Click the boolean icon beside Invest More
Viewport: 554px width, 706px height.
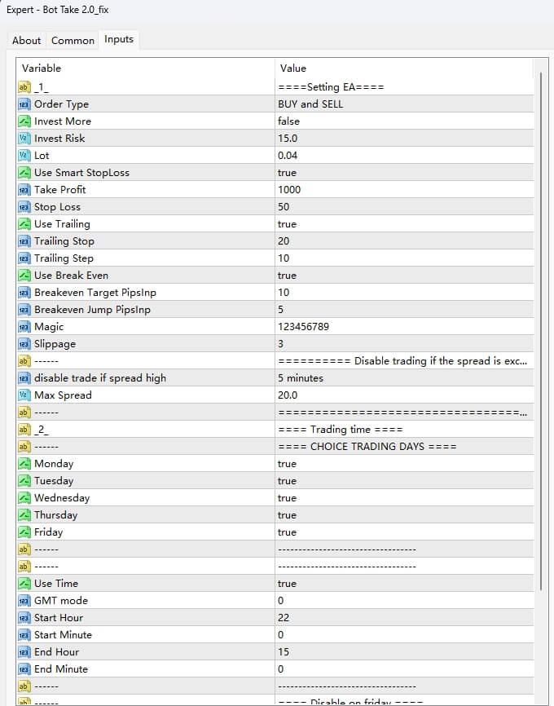point(24,121)
